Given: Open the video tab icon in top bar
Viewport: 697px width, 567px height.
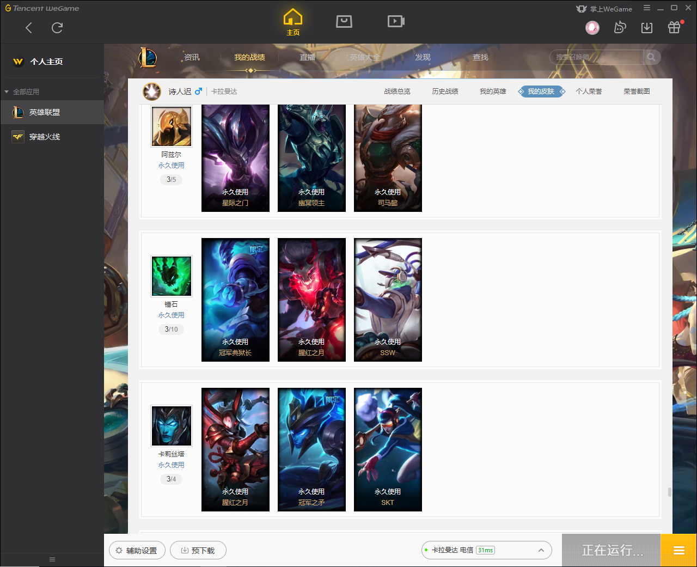Looking at the screenshot, I should pos(396,21).
